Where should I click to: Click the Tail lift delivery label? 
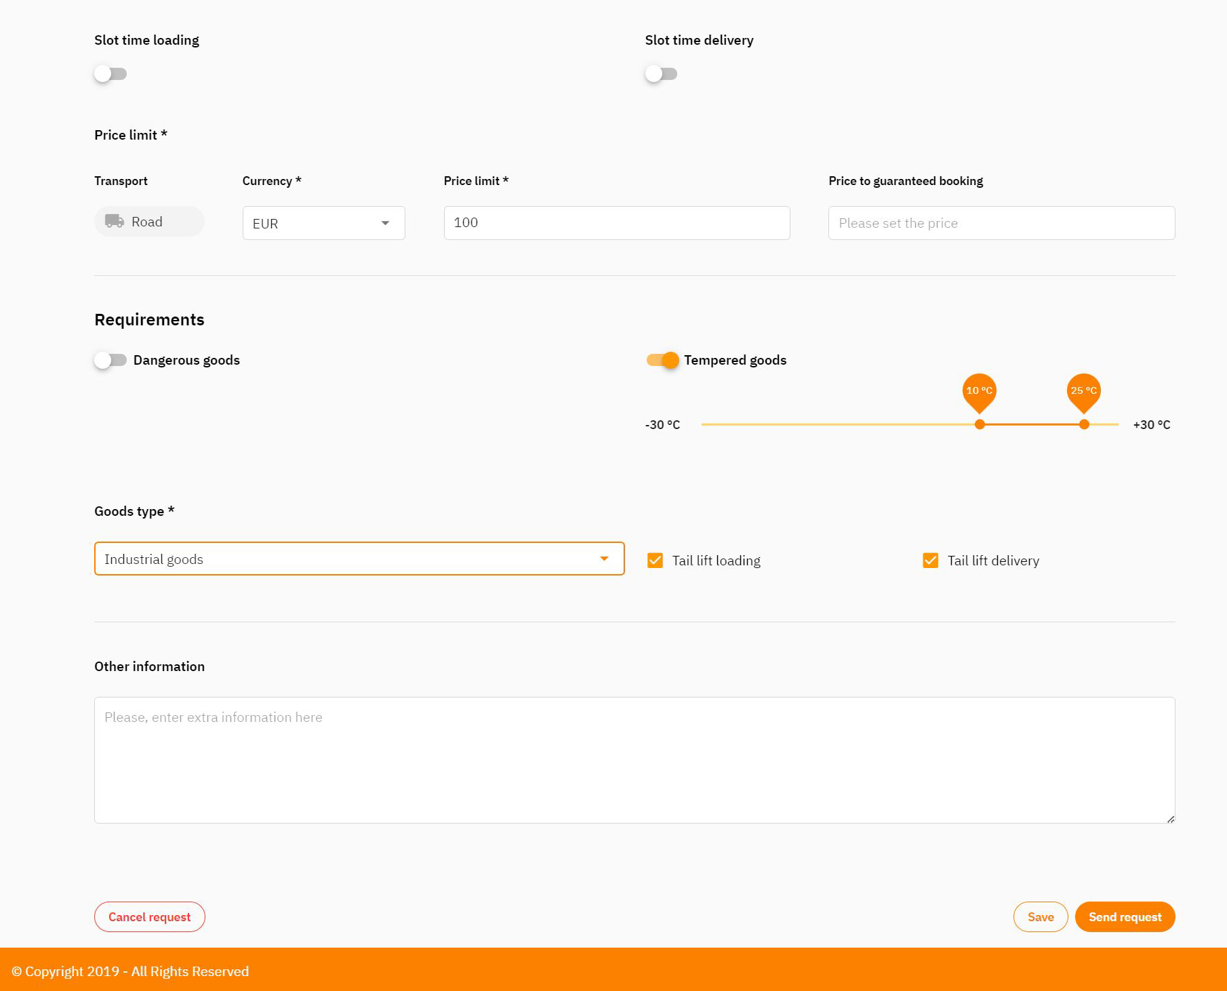tap(993, 561)
